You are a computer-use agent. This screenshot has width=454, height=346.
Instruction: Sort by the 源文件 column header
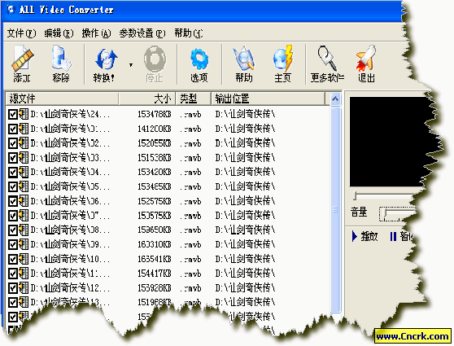62,99
